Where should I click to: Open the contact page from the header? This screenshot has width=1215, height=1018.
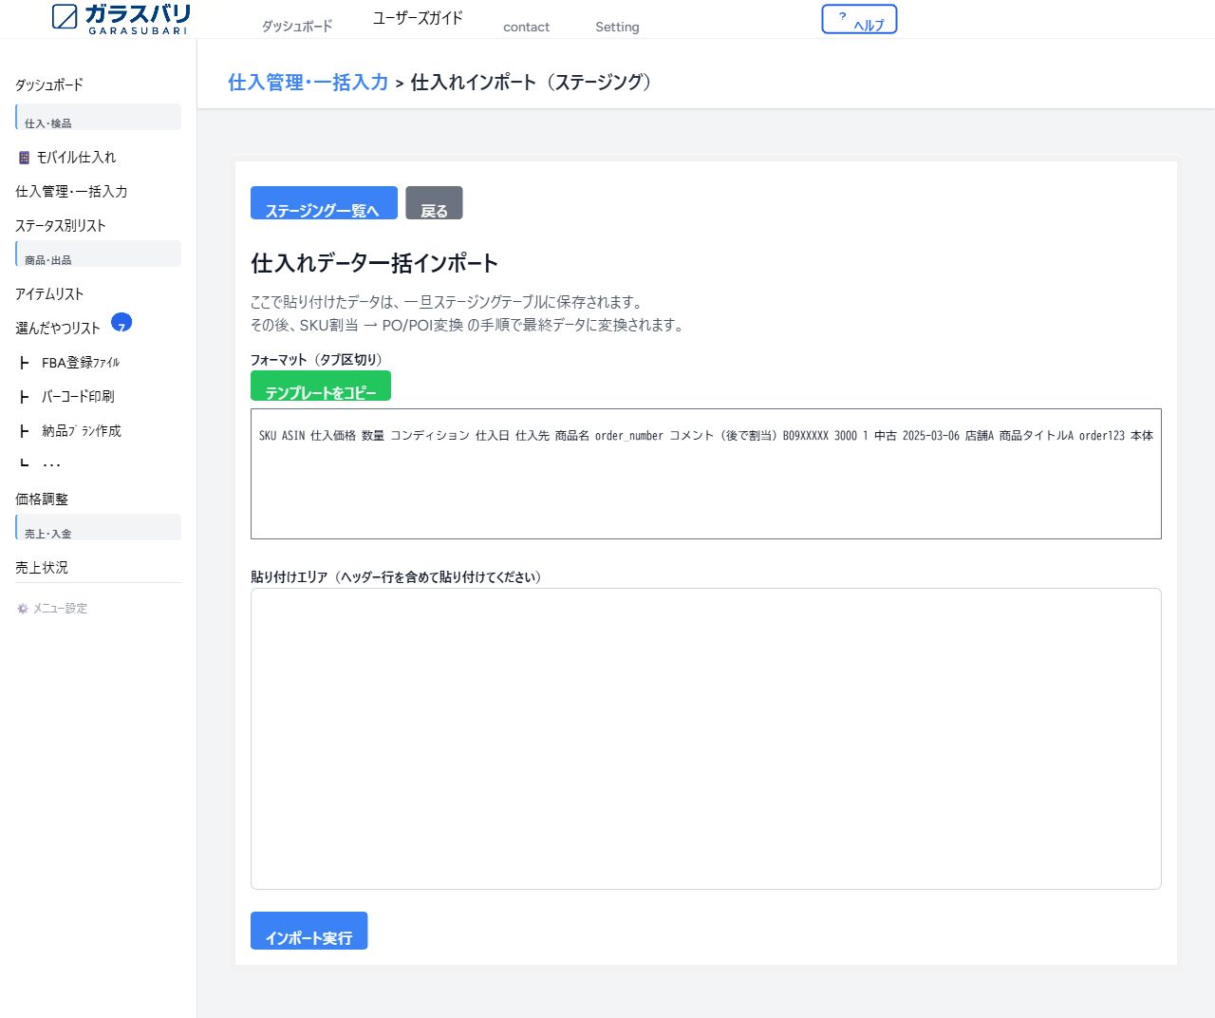526,27
